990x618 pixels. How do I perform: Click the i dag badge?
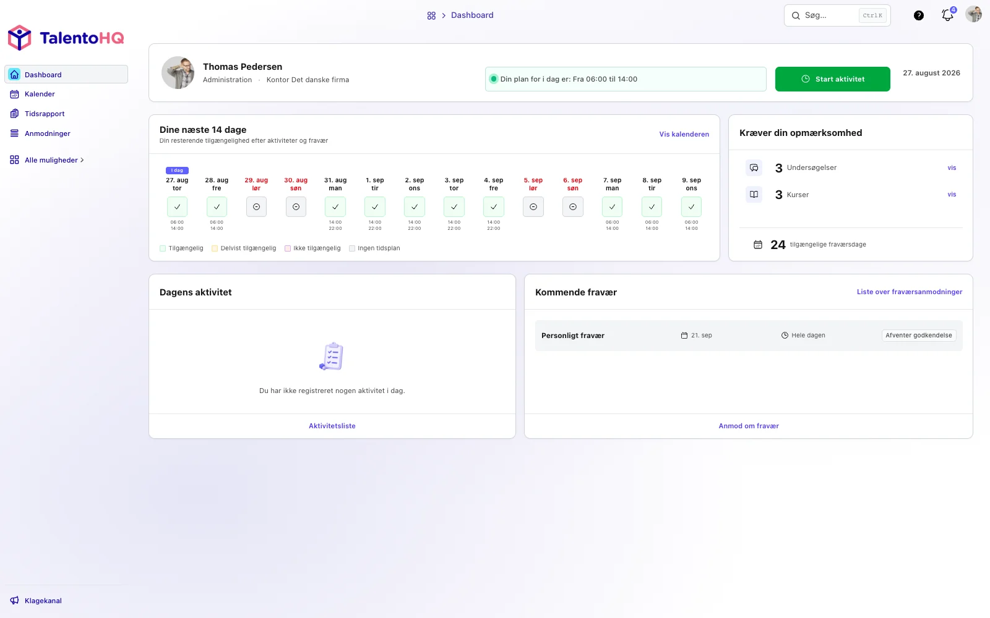tap(177, 171)
